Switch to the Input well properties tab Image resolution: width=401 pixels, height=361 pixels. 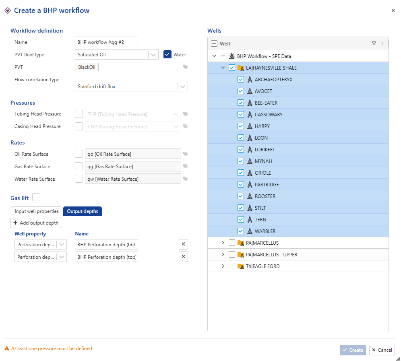(37, 211)
